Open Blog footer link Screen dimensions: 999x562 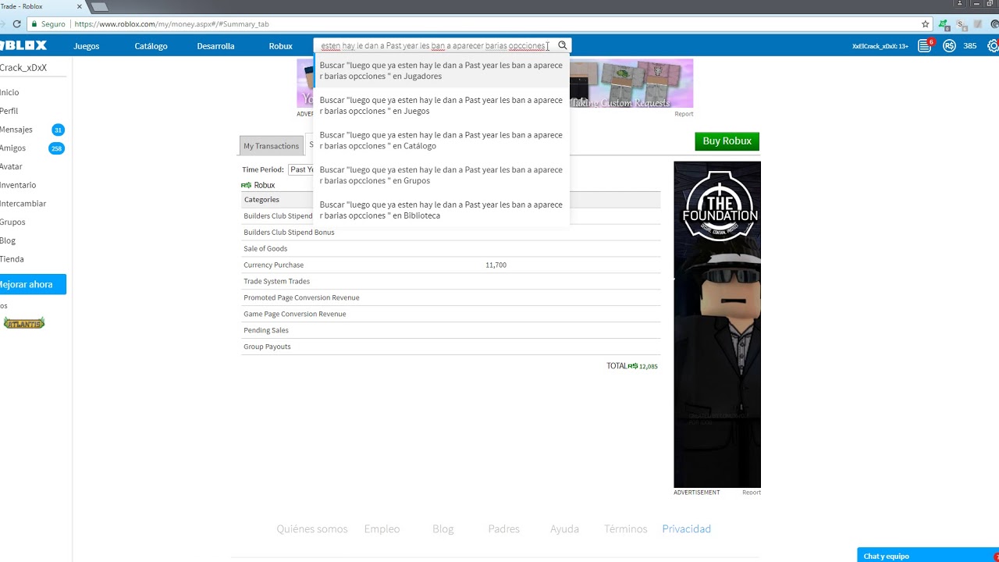click(x=443, y=529)
